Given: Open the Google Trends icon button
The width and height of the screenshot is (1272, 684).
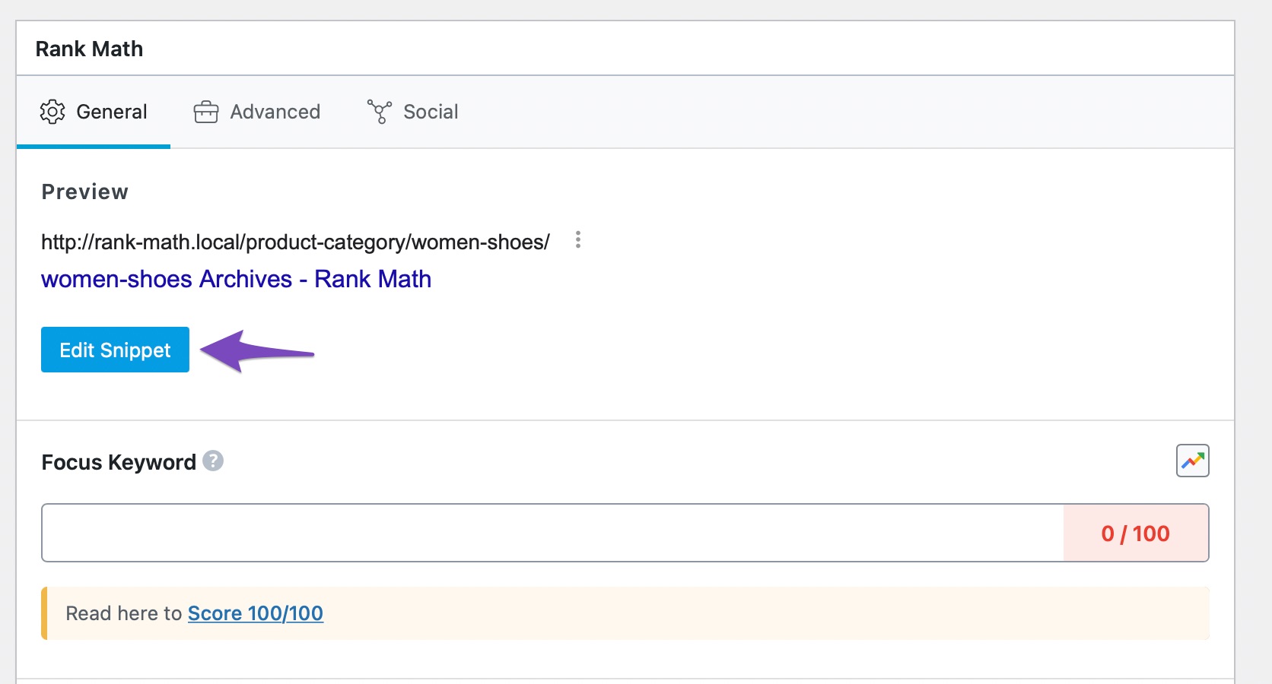Looking at the screenshot, I should (x=1192, y=461).
